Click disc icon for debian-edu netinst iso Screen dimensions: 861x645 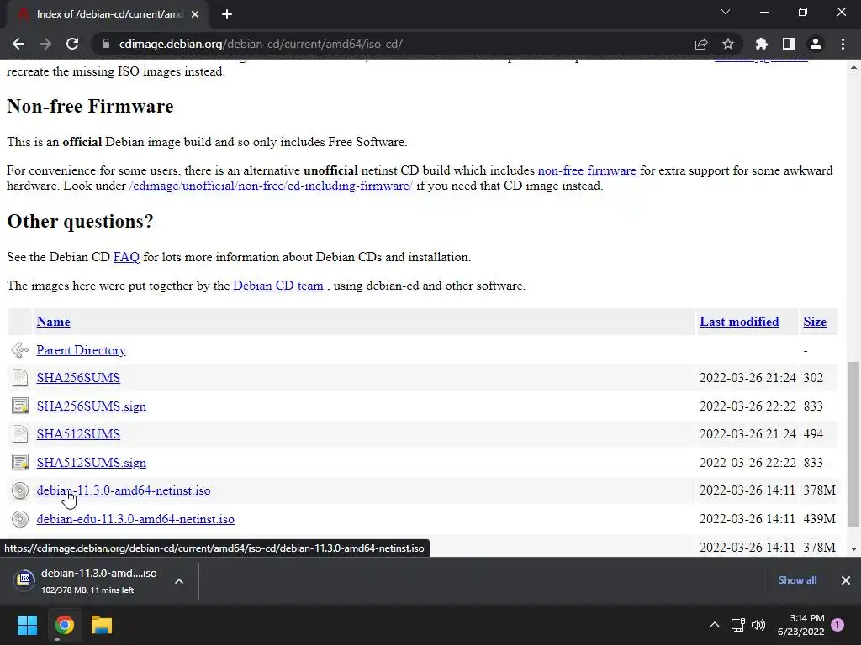coord(20,519)
